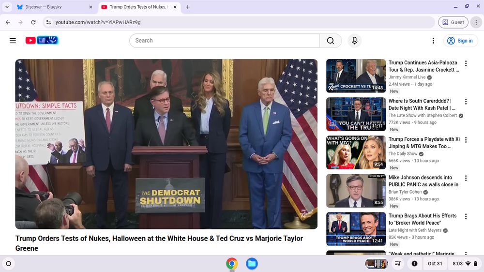Go to YouTube home via the logo
Screen dimensions: 484x272
(42, 40)
